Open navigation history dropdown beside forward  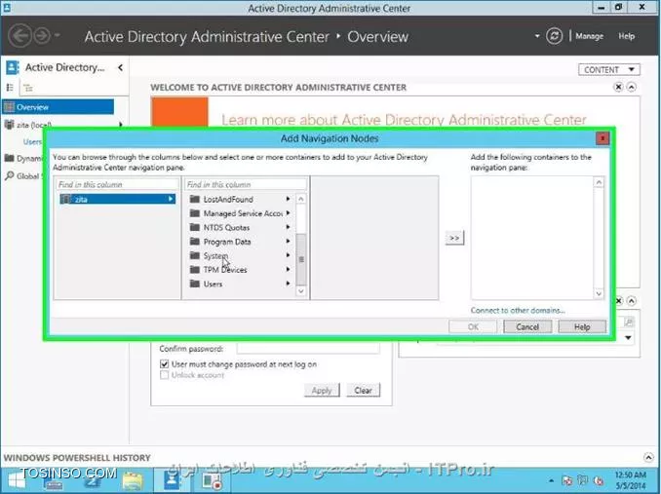tap(57, 36)
